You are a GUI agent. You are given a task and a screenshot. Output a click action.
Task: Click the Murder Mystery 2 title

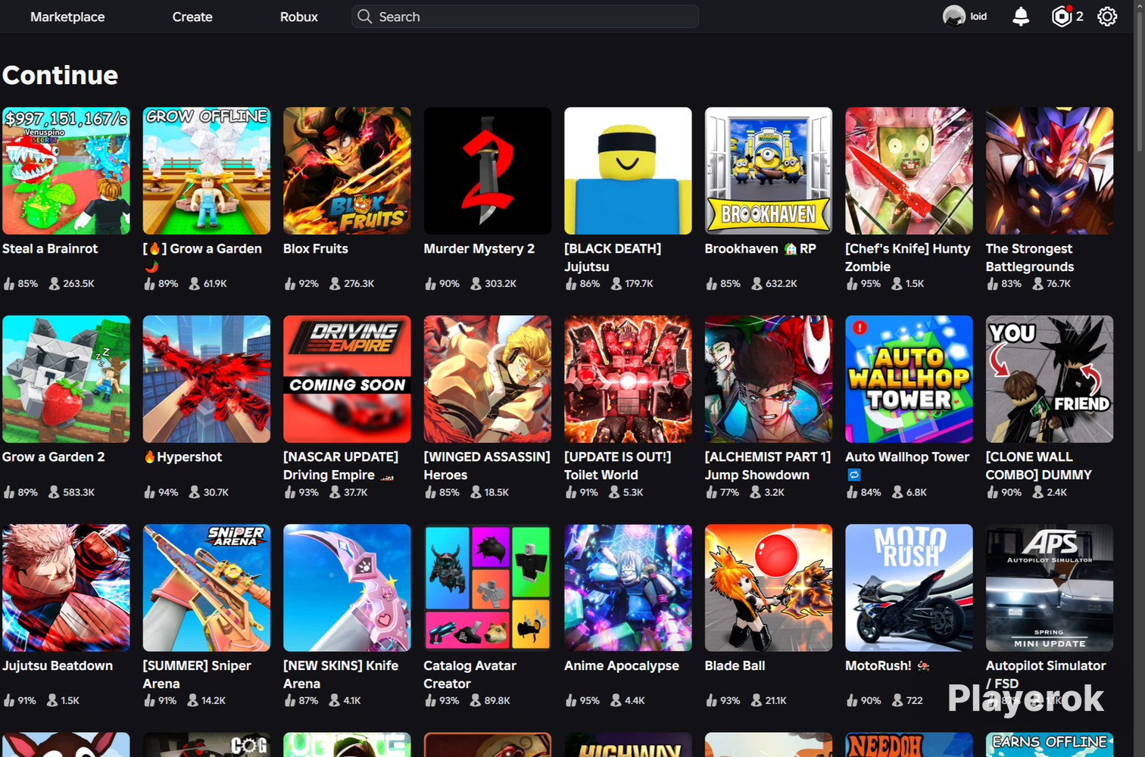coord(479,248)
